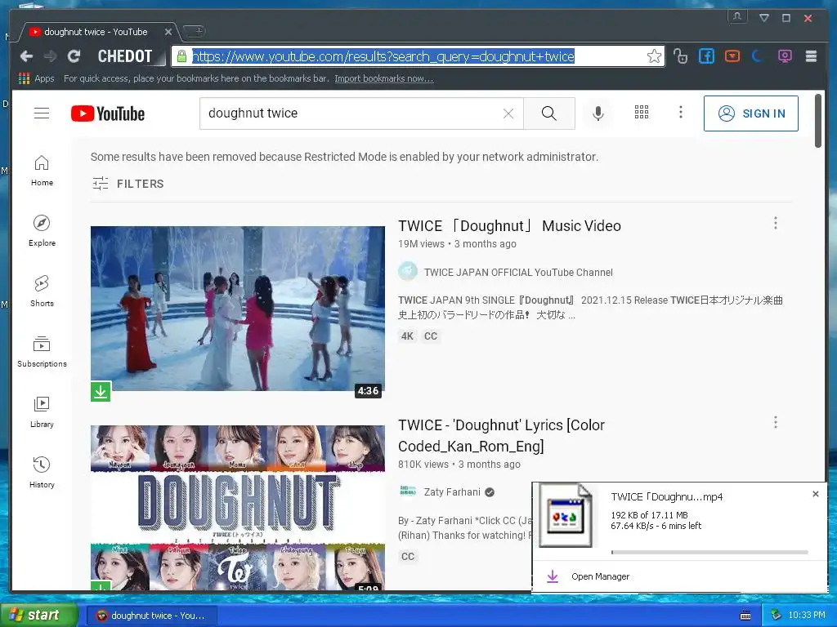Go back using browser back arrow
This screenshot has width=837, height=627.
pyautogui.click(x=26, y=56)
